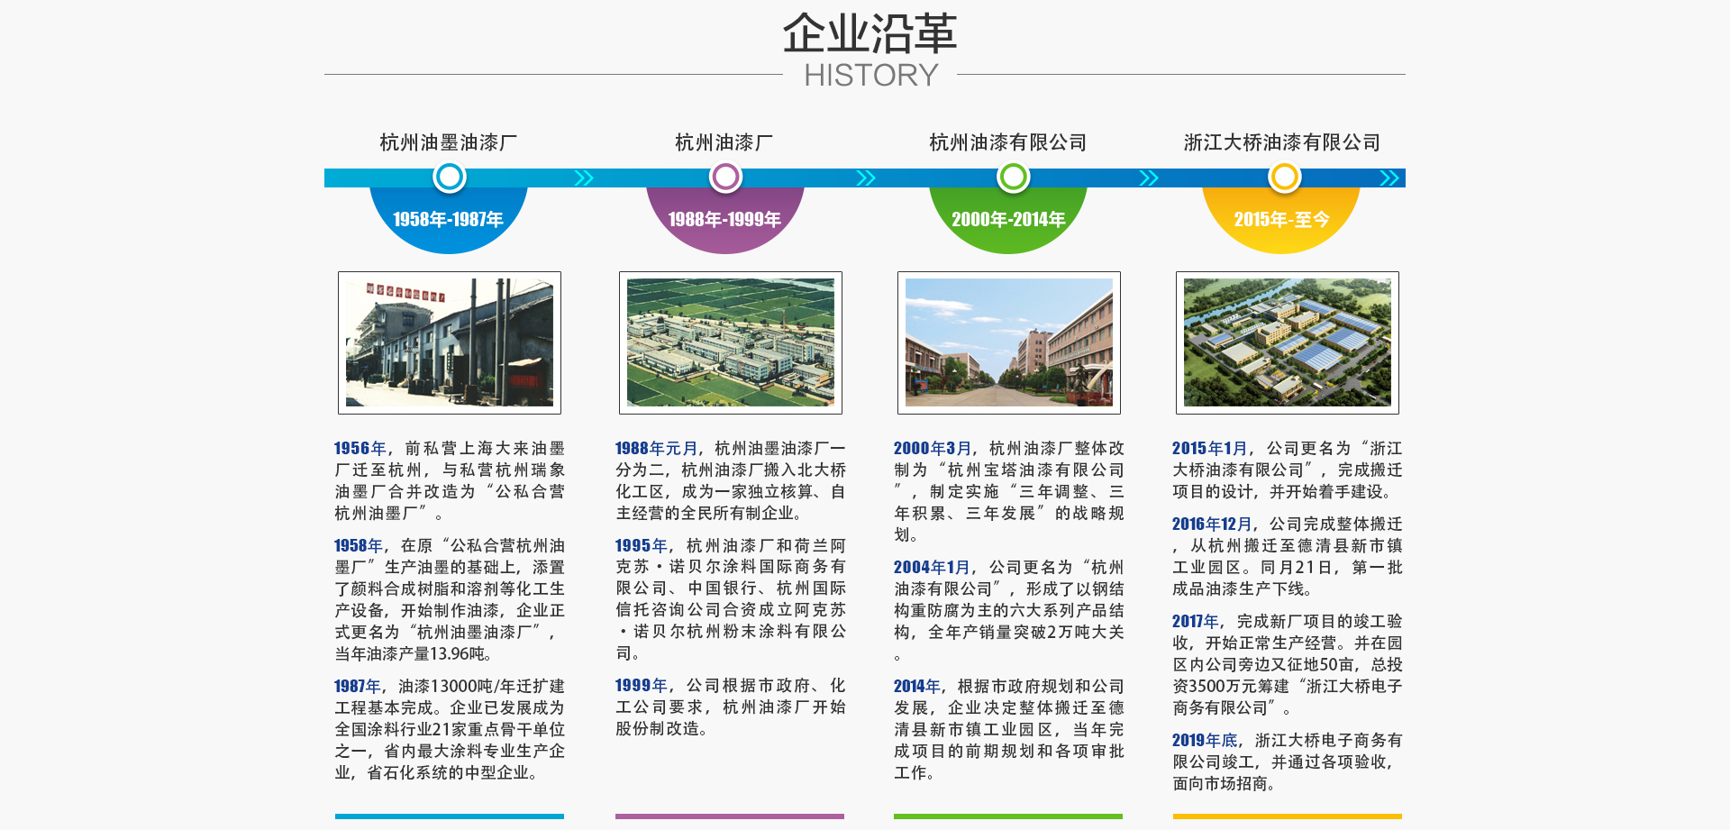Click double-chevron arrow before the green marker
The image size is (1730, 830).
click(x=866, y=178)
